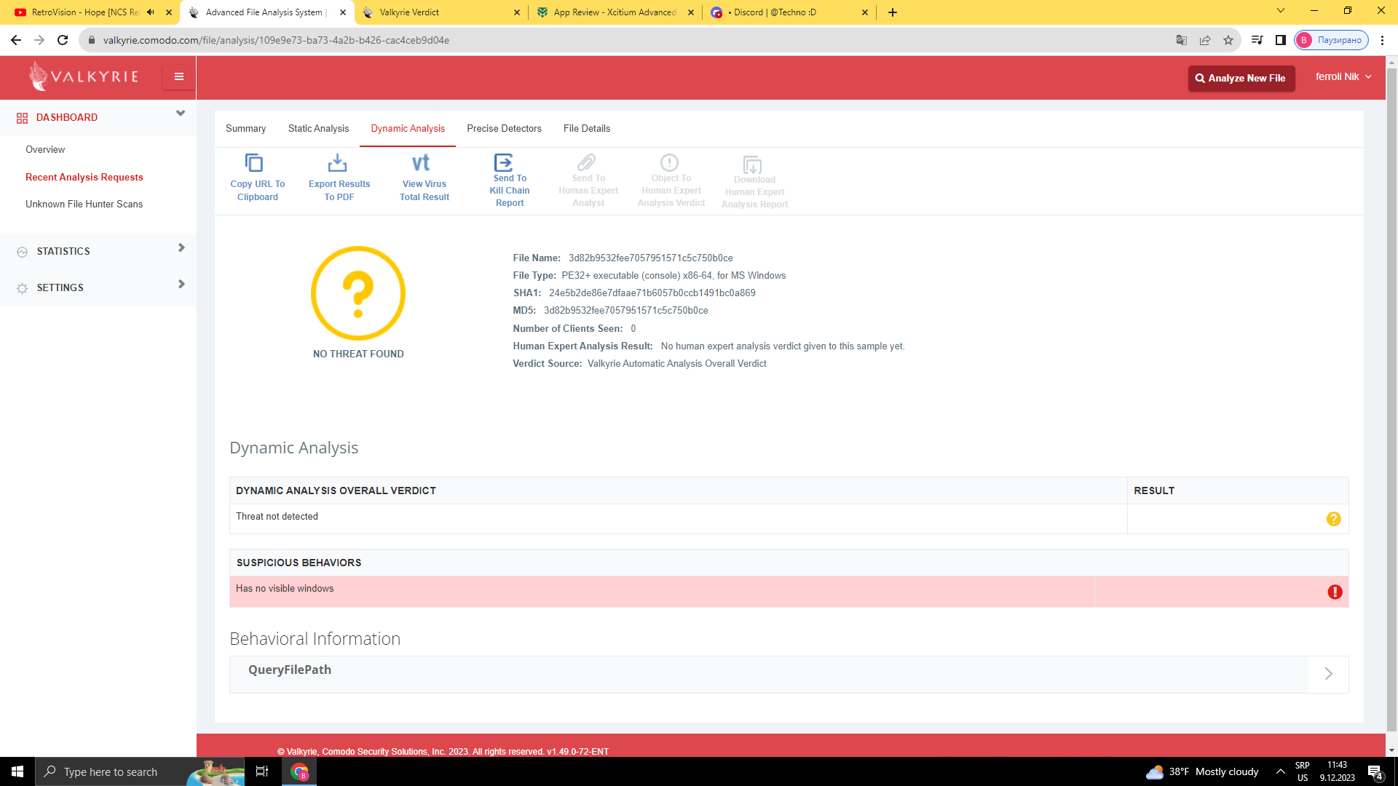Bookmark this page with star icon
The width and height of the screenshot is (1398, 786).
coord(1228,40)
